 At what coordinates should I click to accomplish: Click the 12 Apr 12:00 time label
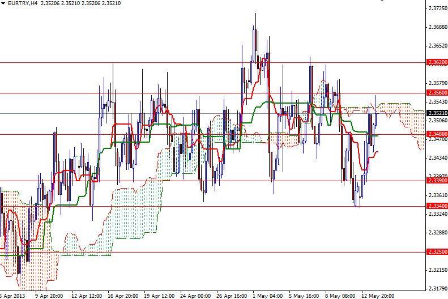coord(86,296)
